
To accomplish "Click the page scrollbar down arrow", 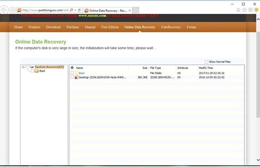I will [258, 160].
